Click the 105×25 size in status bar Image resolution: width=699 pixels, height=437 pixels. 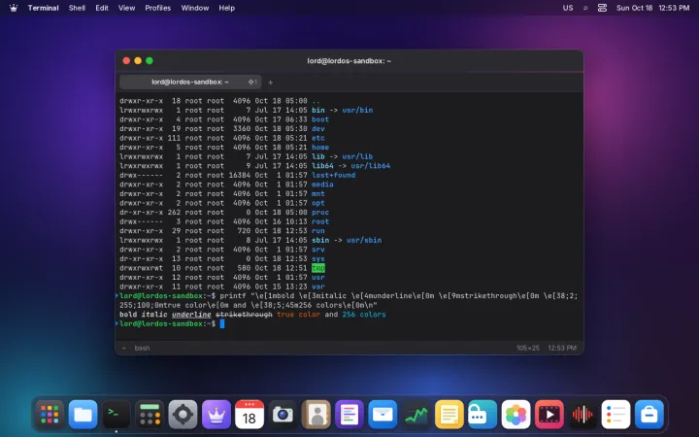pos(528,348)
